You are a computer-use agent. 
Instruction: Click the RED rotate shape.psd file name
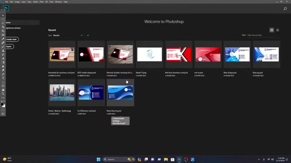87,72
